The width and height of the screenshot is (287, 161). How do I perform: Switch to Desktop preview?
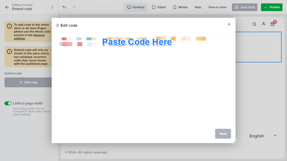pos(136,7)
